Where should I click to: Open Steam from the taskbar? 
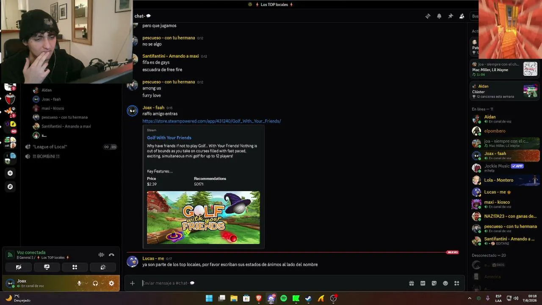pyautogui.click(x=308, y=298)
